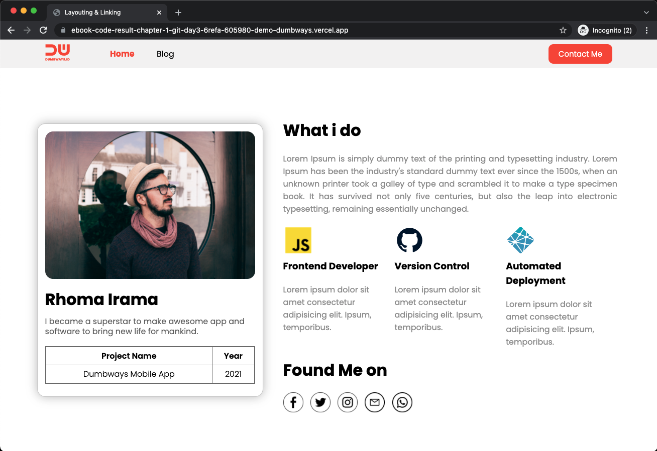Open the Facebook social icon
This screenshot has height=451, width=657.
(293, 402)
